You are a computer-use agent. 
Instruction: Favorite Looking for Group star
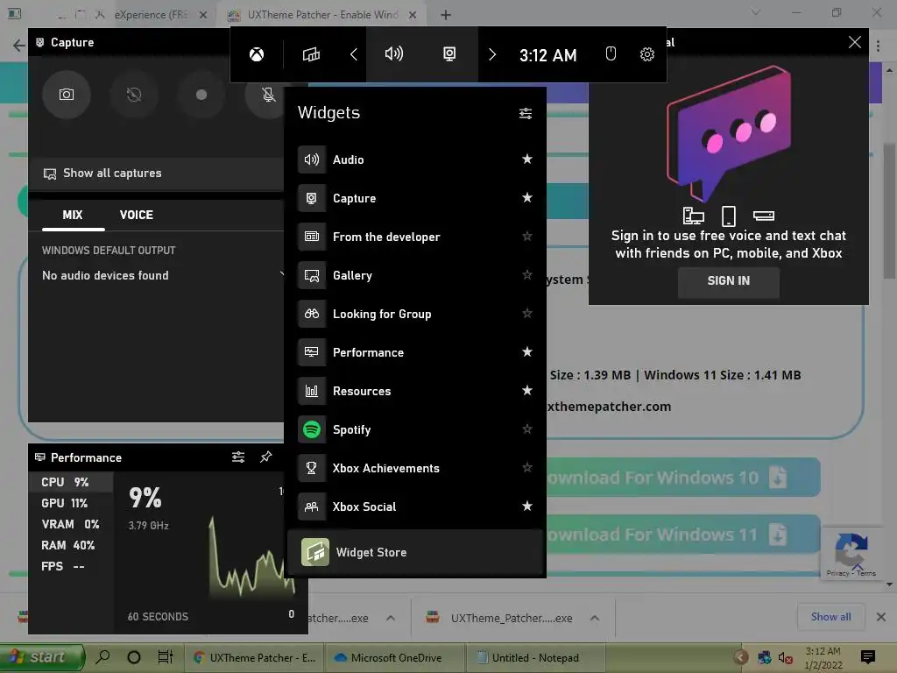pyautogui.click(x=526, y=313)
